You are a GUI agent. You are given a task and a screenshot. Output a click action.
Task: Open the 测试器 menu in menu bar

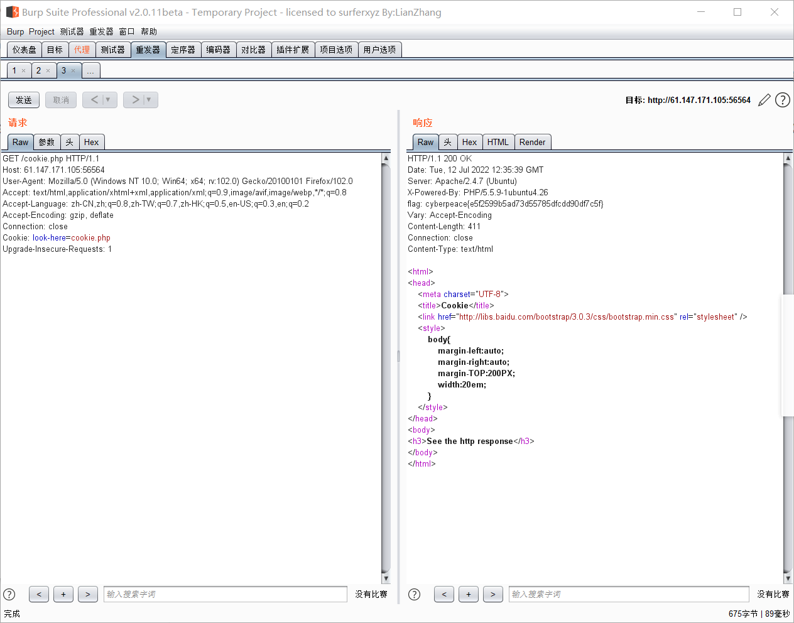tap(72, 31)
